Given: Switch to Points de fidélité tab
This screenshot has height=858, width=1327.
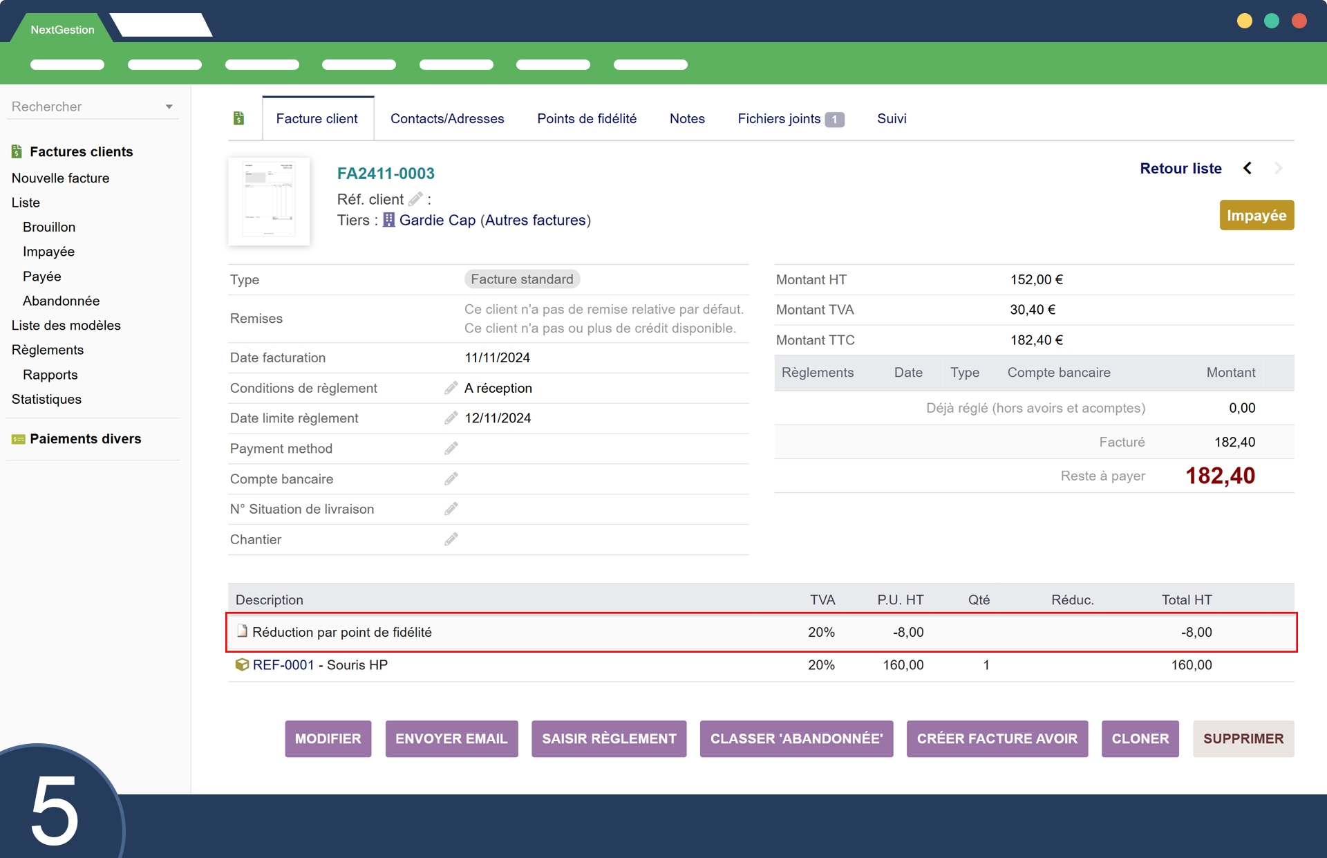Looking at the screenshot, I should 586,118.
